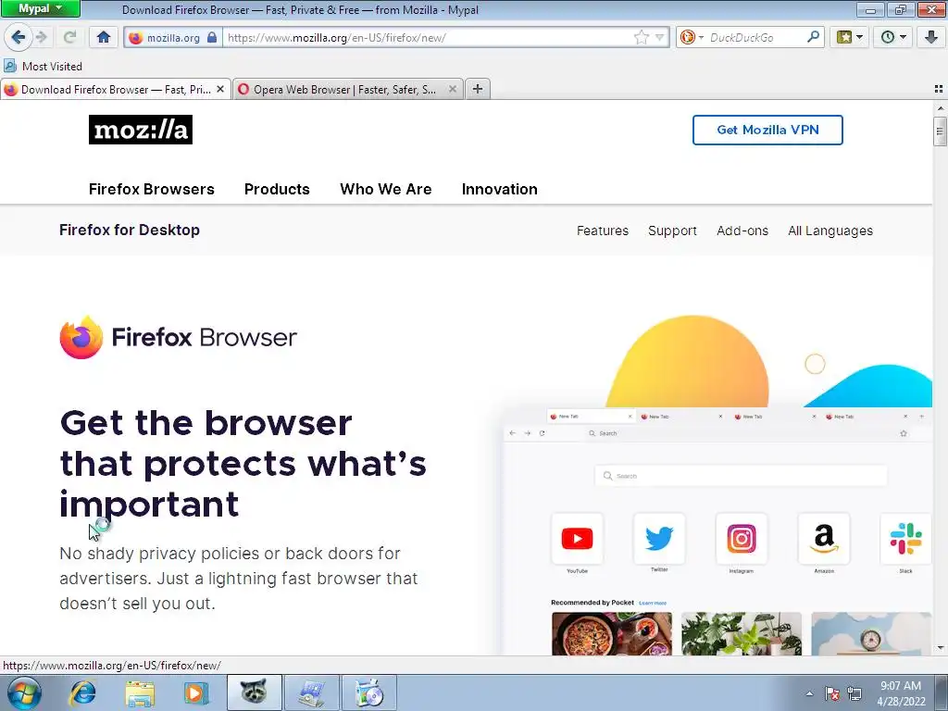This screenshot has width=948, height=711.
Task: Click the Forward navigation arrow
Action: point(42,37)
